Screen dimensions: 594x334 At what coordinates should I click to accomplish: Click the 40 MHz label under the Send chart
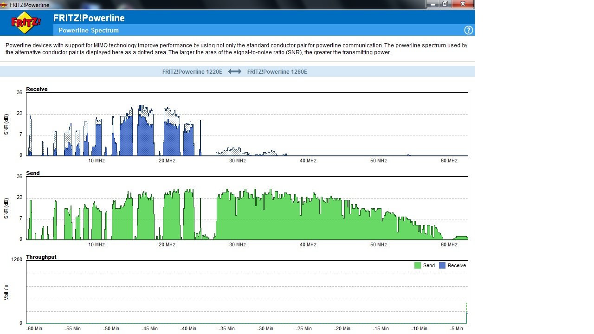point(308,244)
